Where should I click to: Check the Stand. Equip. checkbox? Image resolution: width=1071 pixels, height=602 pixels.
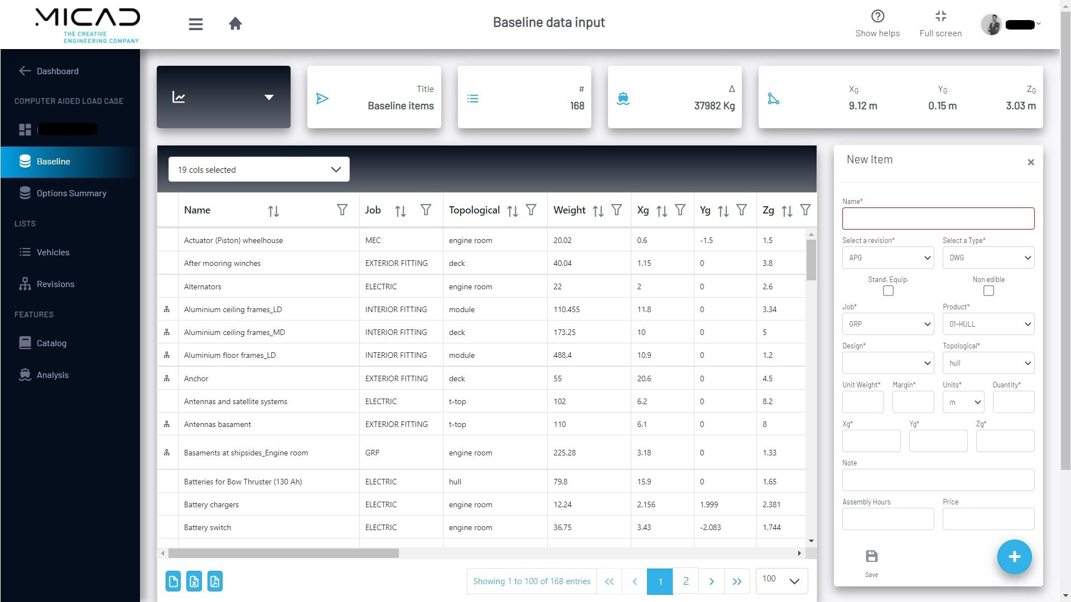(888, 291)
